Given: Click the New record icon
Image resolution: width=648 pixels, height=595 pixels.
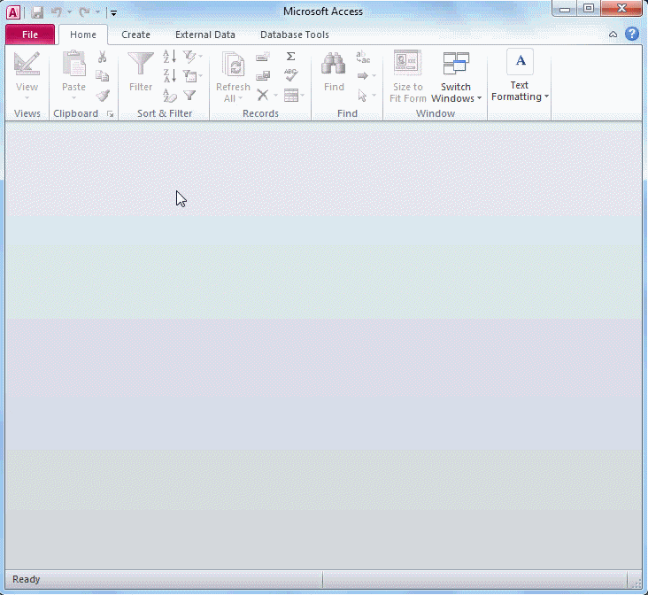Looking at the screenshot, I should click(x=263, y=57).
